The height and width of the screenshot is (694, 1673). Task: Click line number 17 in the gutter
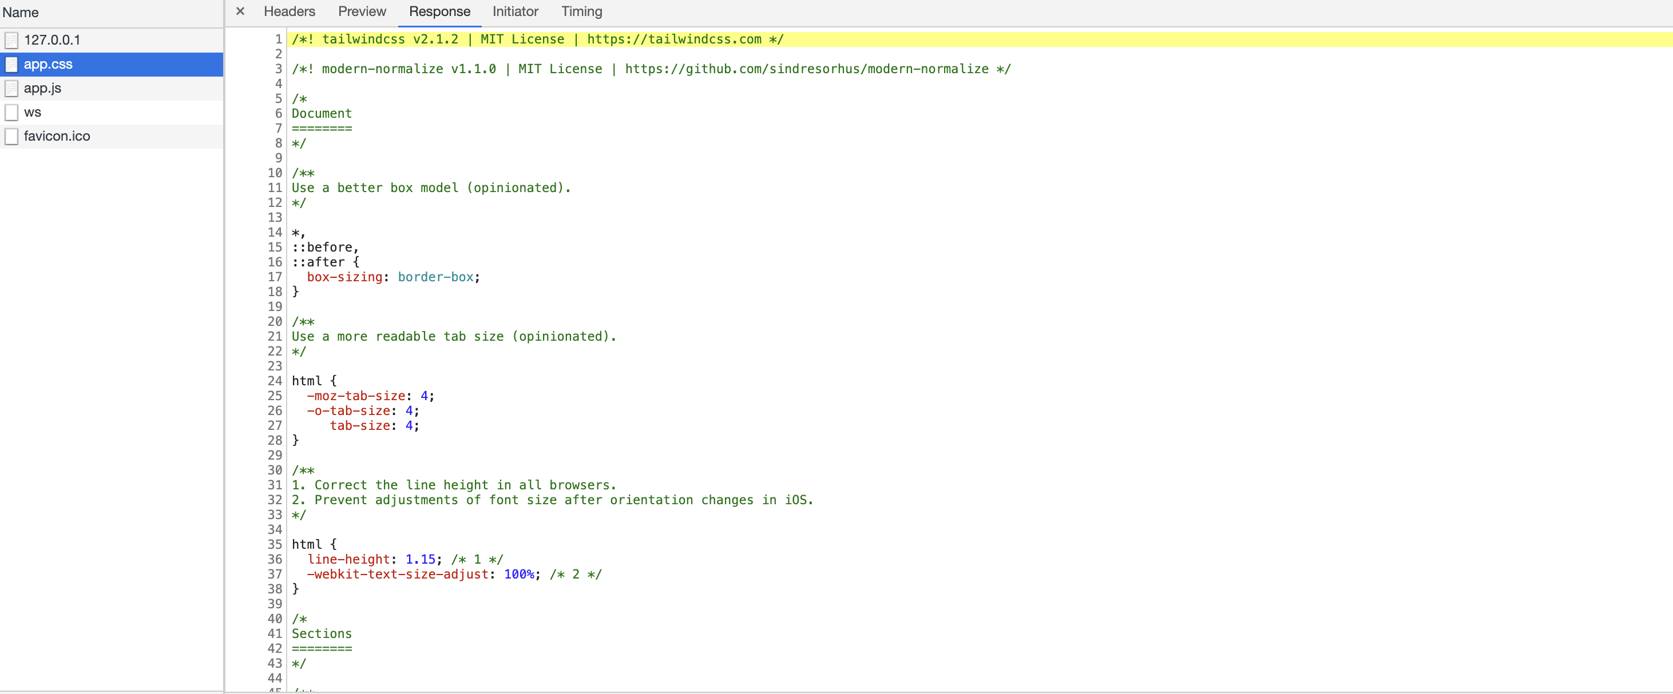(275, 277)
